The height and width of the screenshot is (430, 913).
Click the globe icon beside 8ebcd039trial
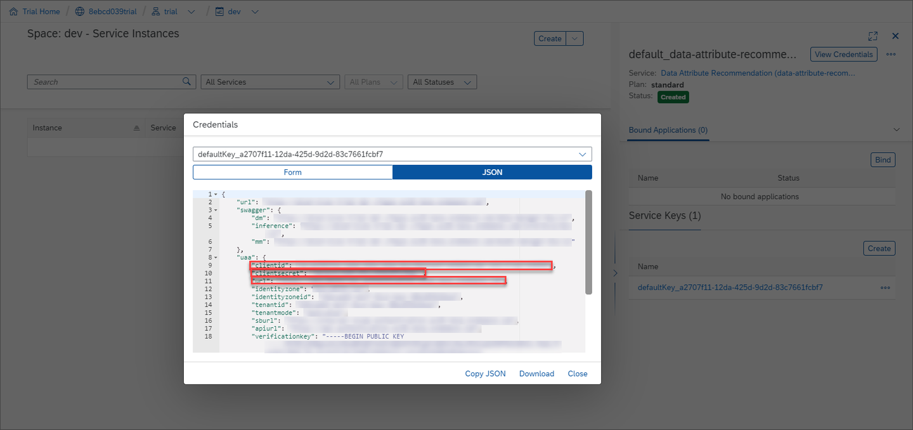click(79, 11)
